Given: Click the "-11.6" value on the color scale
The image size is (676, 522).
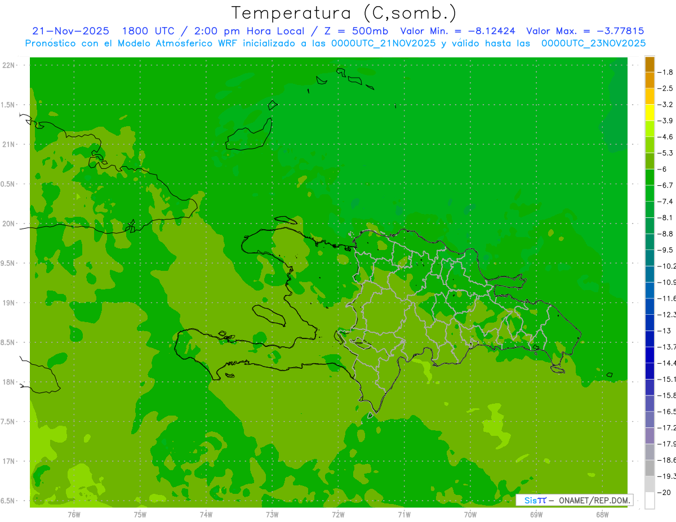Looking at the screenshot, I should 666,298.
